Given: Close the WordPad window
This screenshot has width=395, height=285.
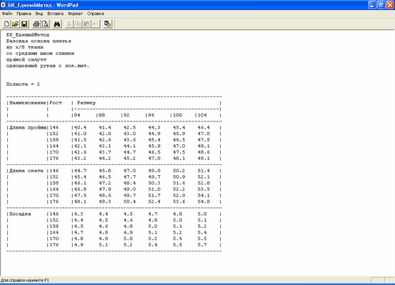Looking at the screenshot, I should [x=390, y=5].
